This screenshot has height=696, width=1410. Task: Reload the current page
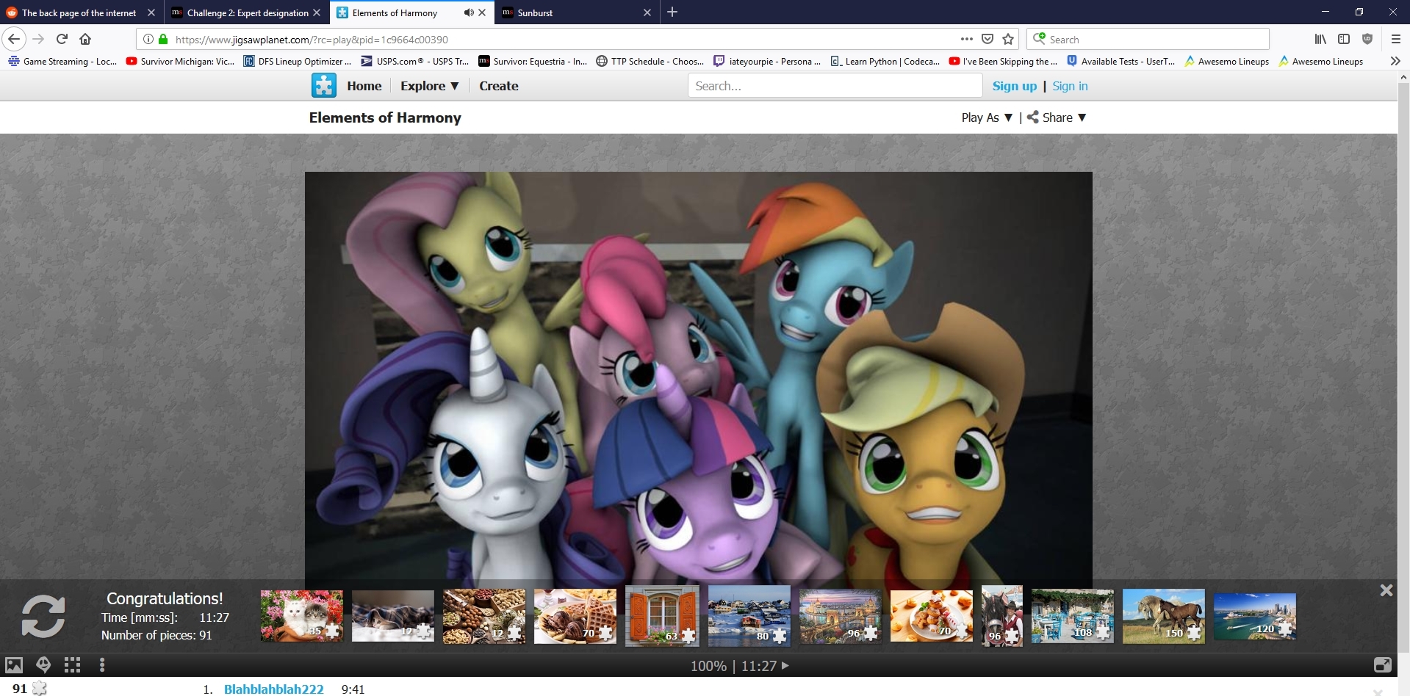click(x=62, y=39)
